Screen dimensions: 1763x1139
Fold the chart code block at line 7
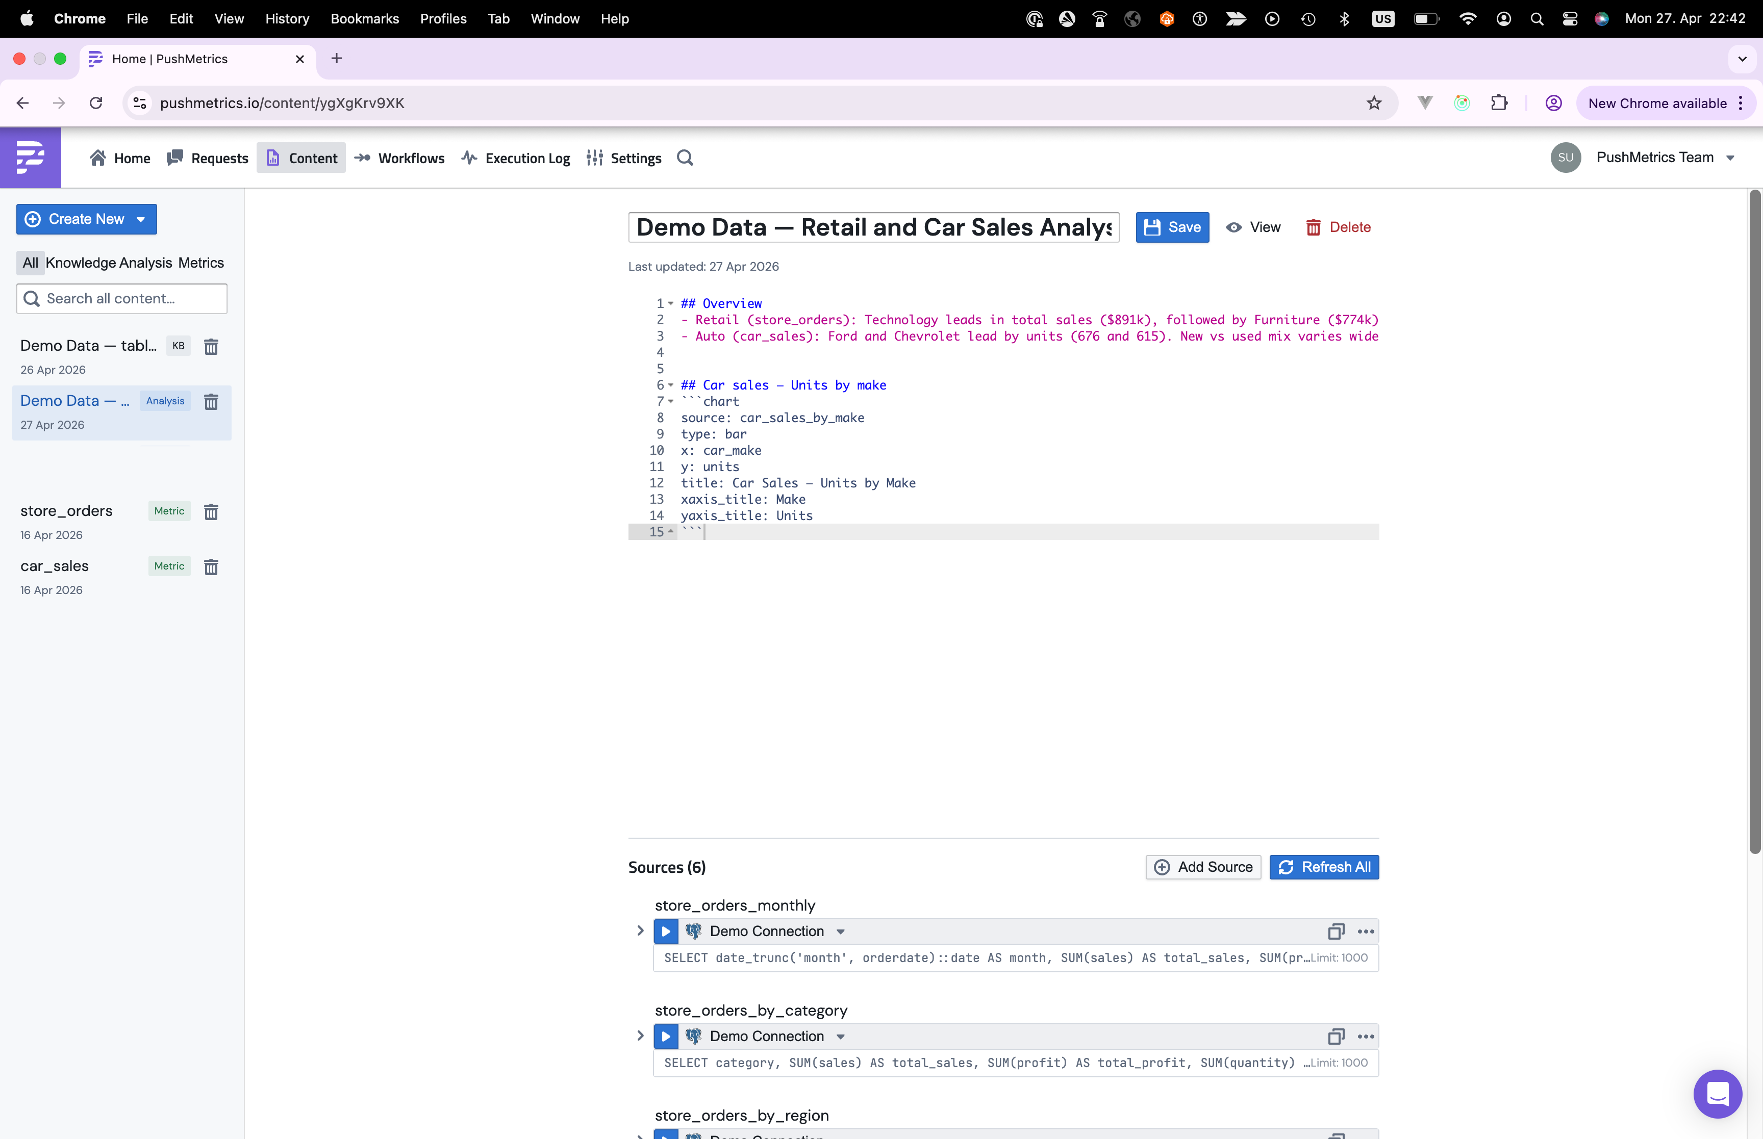point(671,402)
